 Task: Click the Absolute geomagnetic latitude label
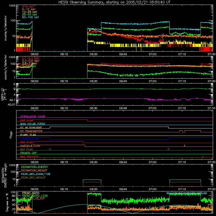click(187, 193)
